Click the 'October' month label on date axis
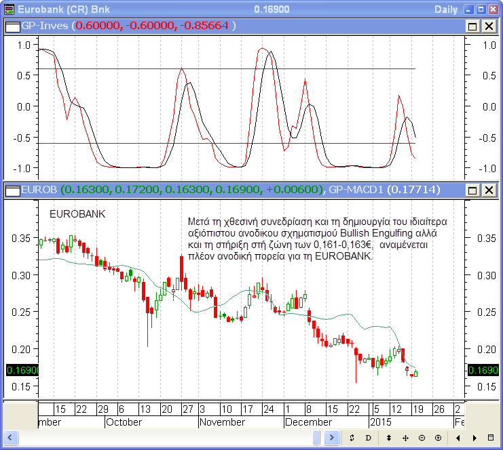This screenshot has height=450, width=503. point(124,422)
